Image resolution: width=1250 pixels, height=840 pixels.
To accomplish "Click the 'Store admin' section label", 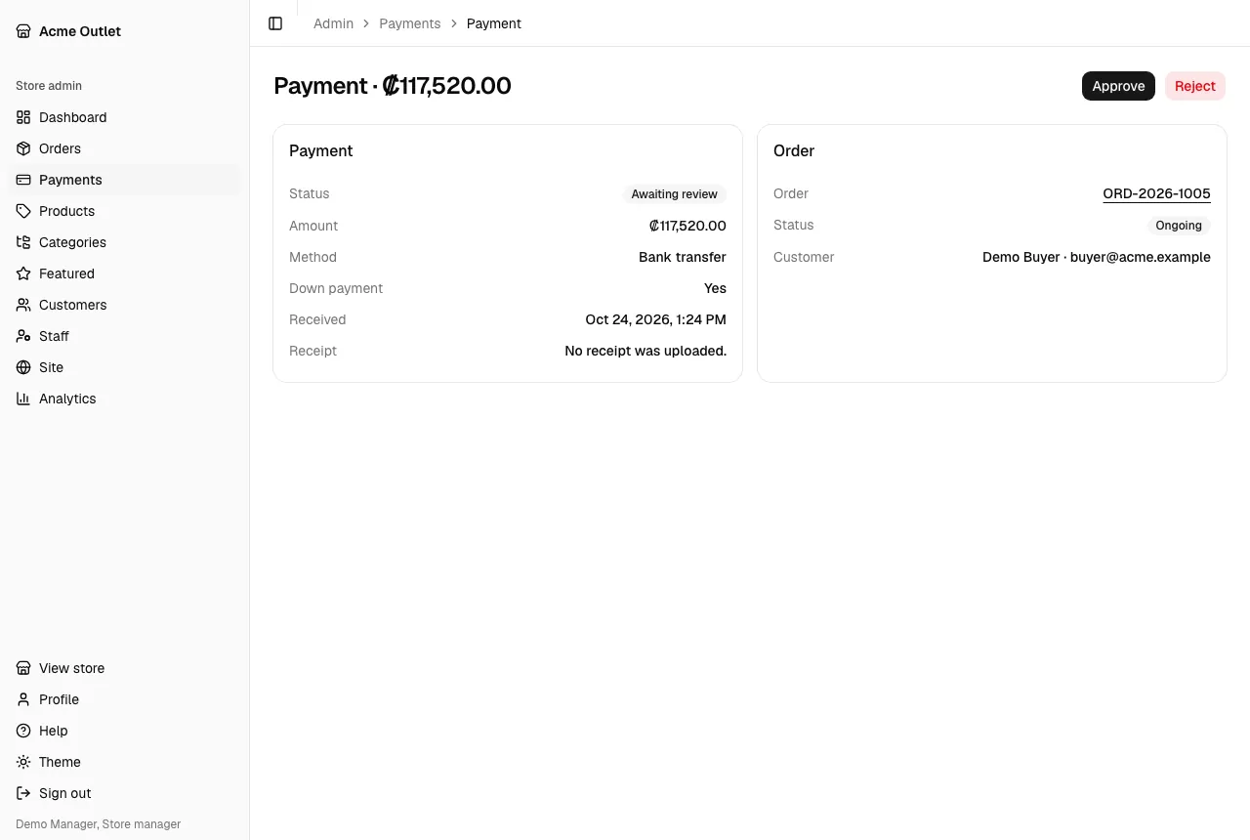I will click(49, 86).
